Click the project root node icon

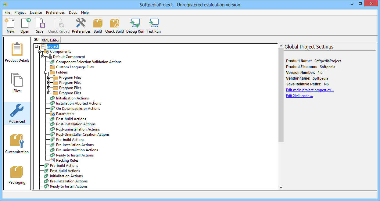click(x=43, y=46)
